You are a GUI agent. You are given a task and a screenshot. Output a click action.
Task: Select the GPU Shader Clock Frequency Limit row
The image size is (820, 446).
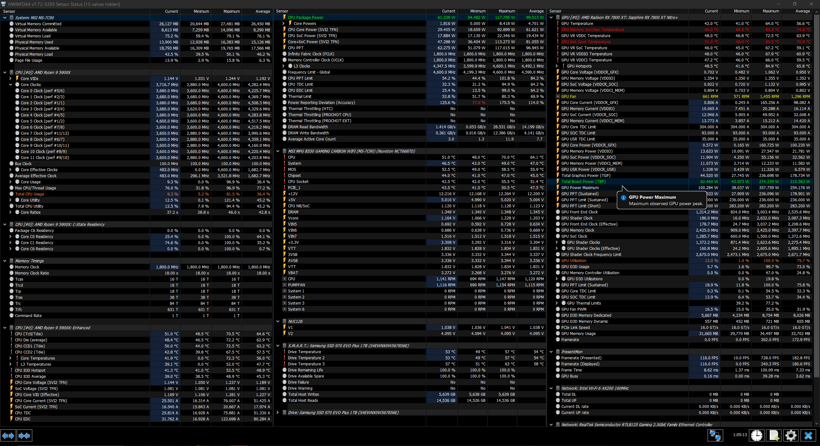tap(680, 254)
